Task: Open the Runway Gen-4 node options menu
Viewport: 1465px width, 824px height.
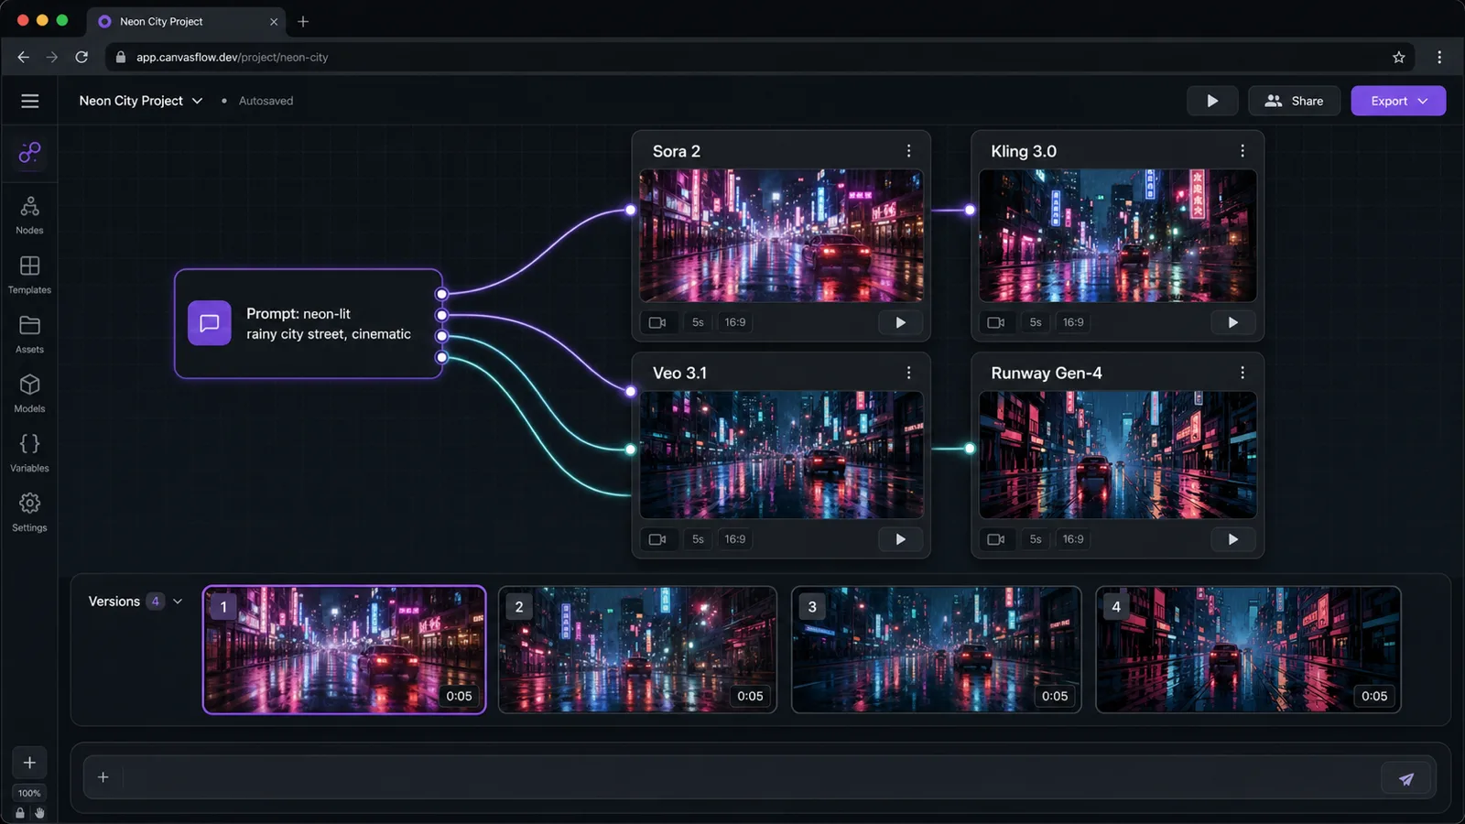Action: coord(1243,373)
